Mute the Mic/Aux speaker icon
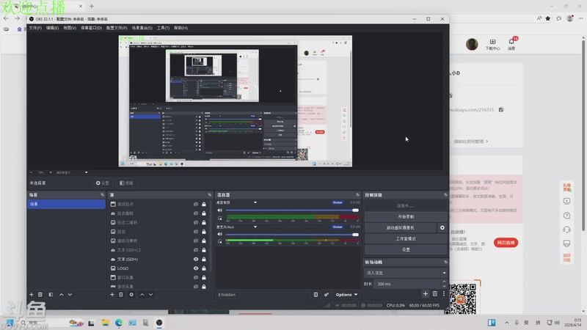The width and height of the screenshot is (587, 330). [219, 234]
